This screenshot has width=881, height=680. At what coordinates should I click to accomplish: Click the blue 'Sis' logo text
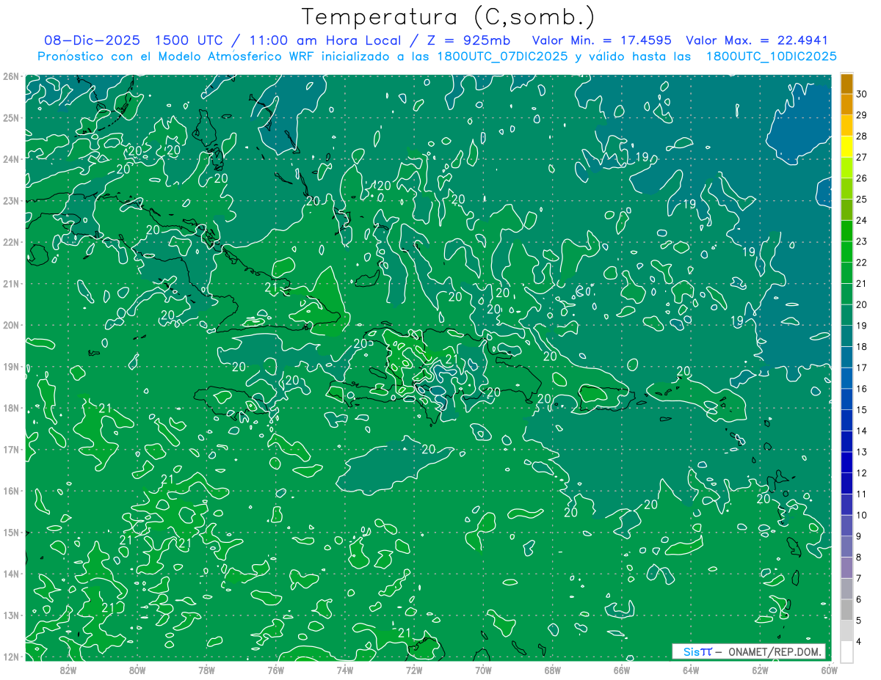point(692,651)
